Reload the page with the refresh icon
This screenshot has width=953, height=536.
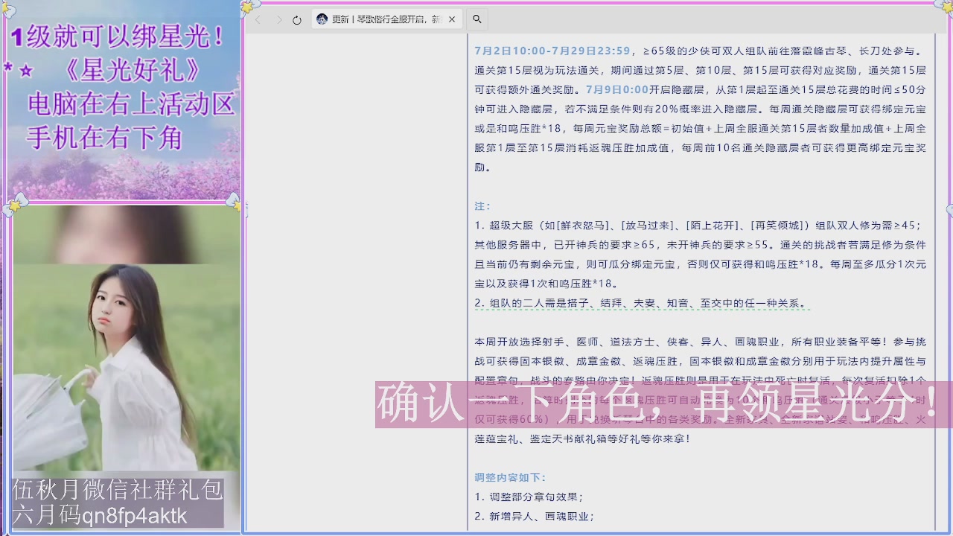pos(297,20)
